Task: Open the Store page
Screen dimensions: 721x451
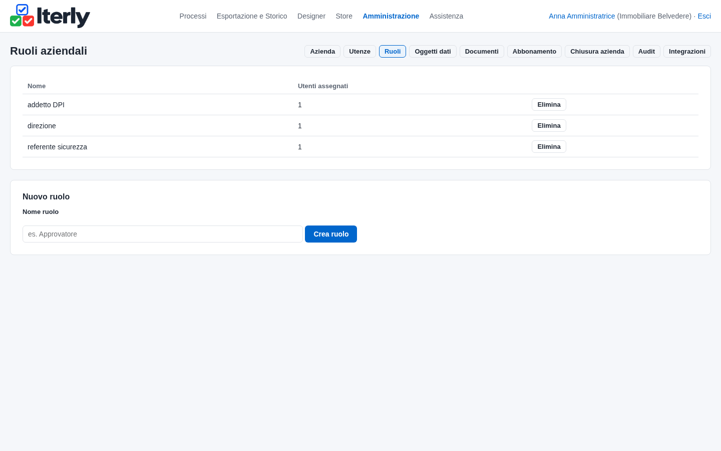Action: tap(344, 16)
